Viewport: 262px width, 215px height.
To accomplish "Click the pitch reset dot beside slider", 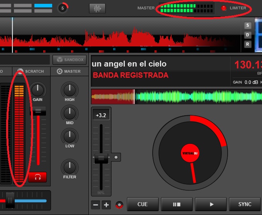I will click(115, 157).
